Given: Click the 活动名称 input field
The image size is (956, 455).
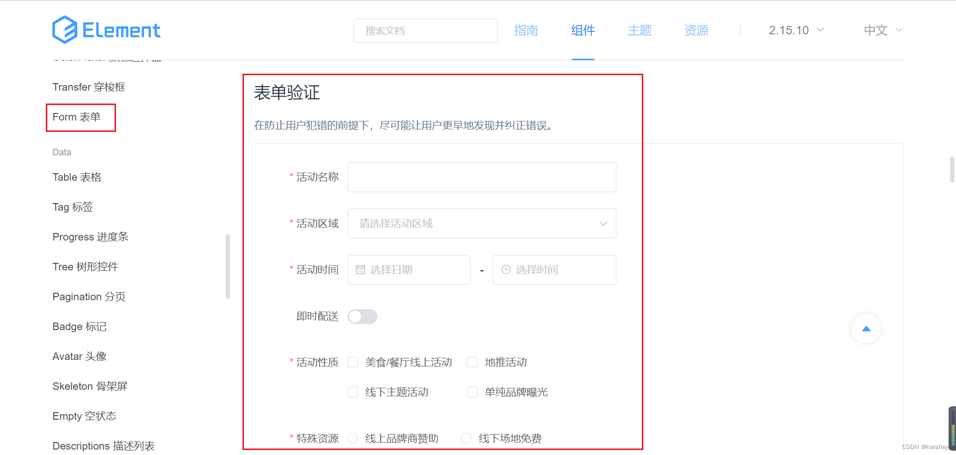Looking at the screenshot, I should coord(481,177).
